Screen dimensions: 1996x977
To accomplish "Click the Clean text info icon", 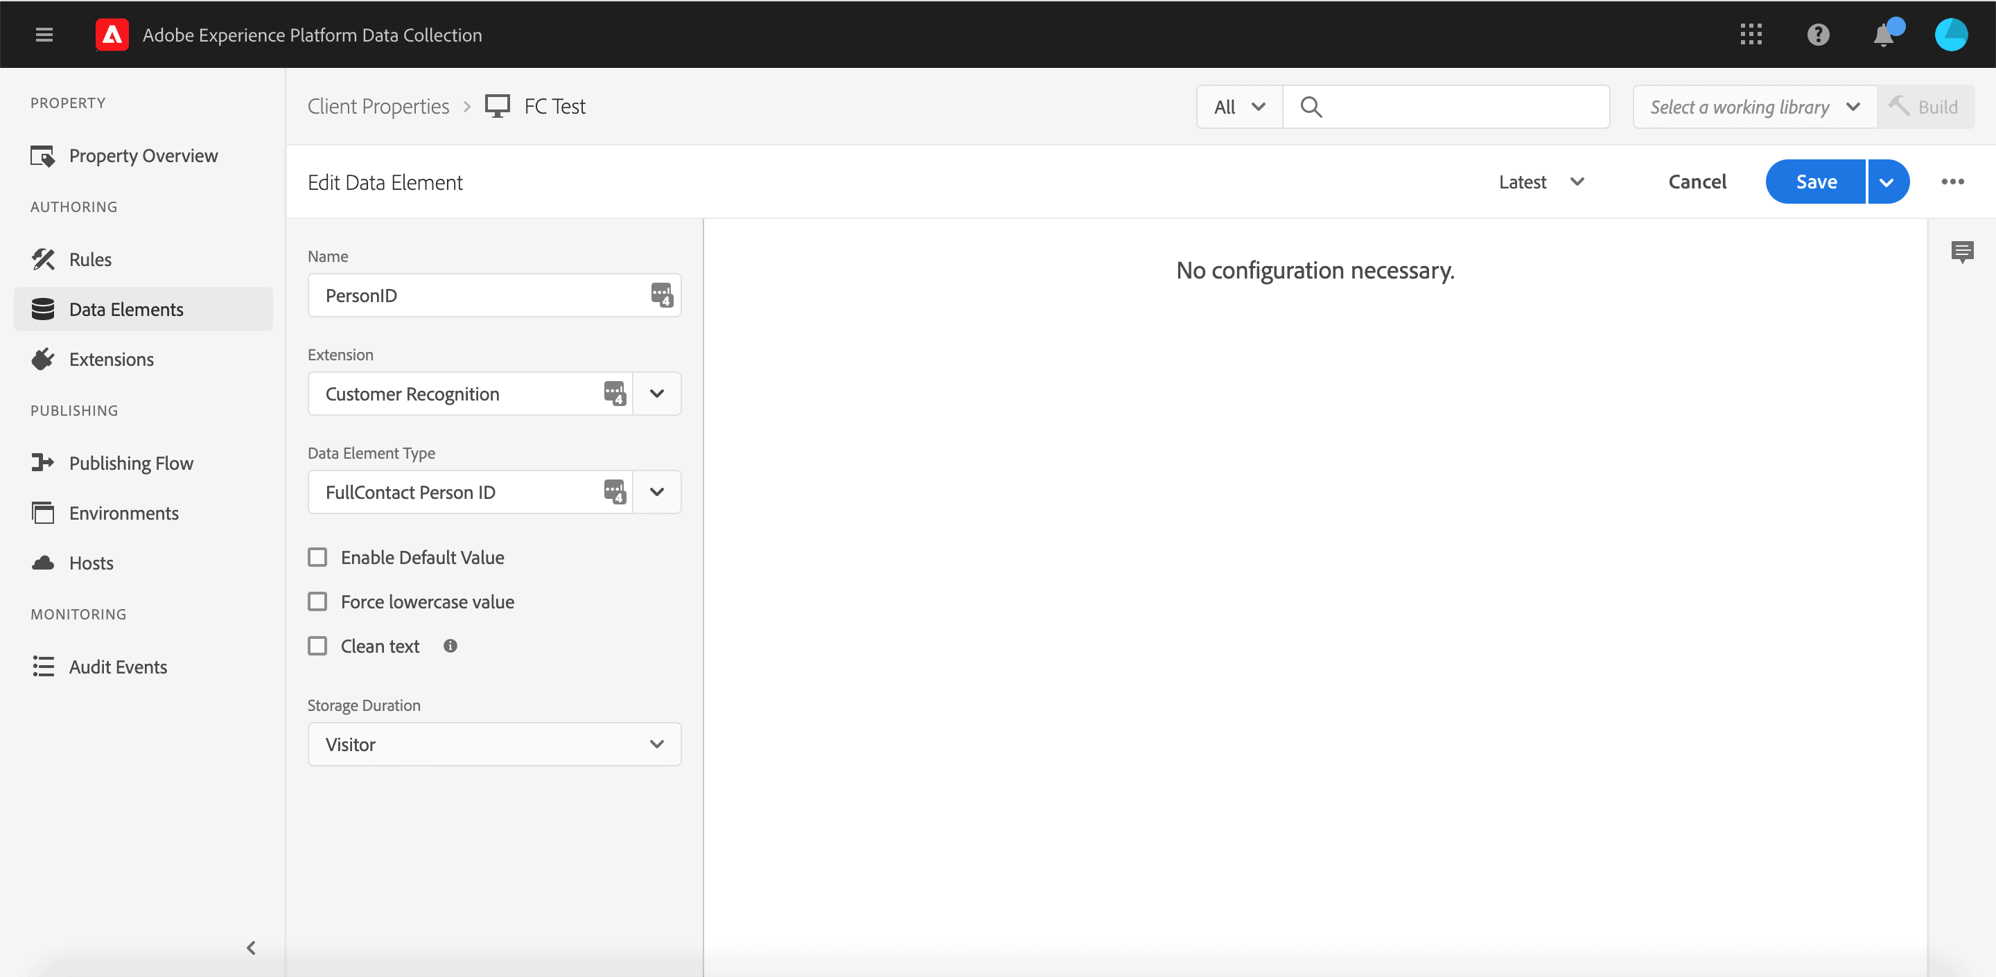I will tap(450, 645).
